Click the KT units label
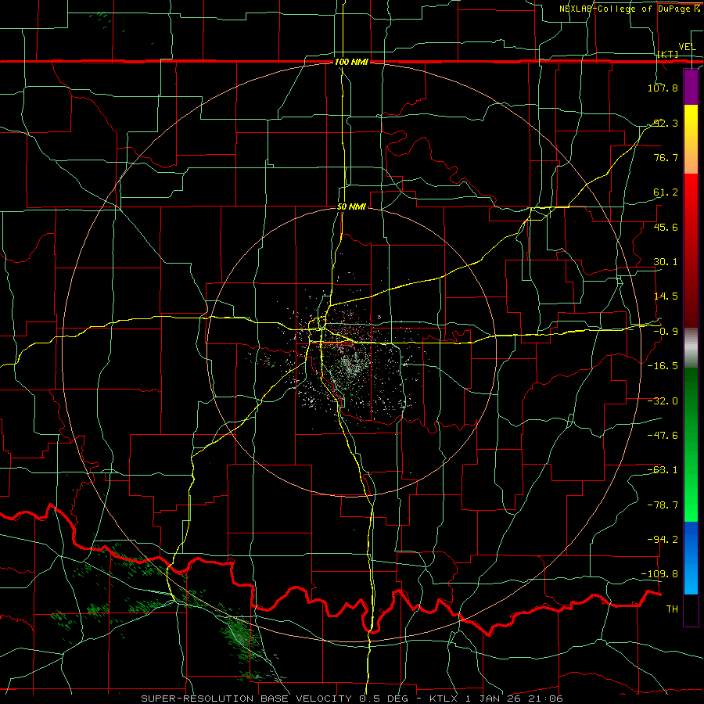The height and width of the screenshot is (704, 704). coord(668,54)
